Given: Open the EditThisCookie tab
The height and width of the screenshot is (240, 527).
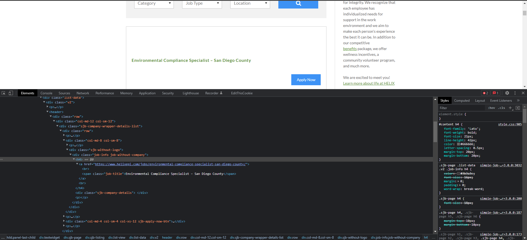Looking at the screenshot, I should click(242, 93).
